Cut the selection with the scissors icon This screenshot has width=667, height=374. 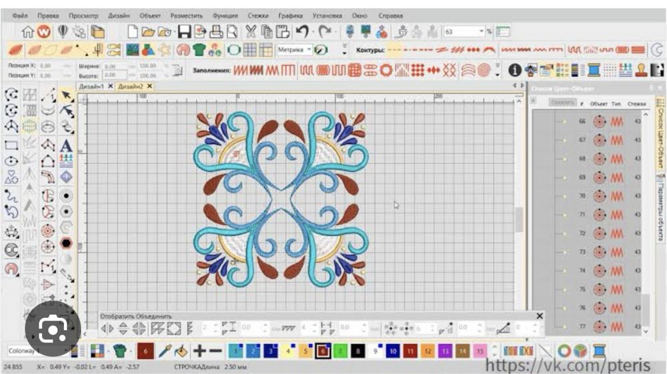pos(251,31)
